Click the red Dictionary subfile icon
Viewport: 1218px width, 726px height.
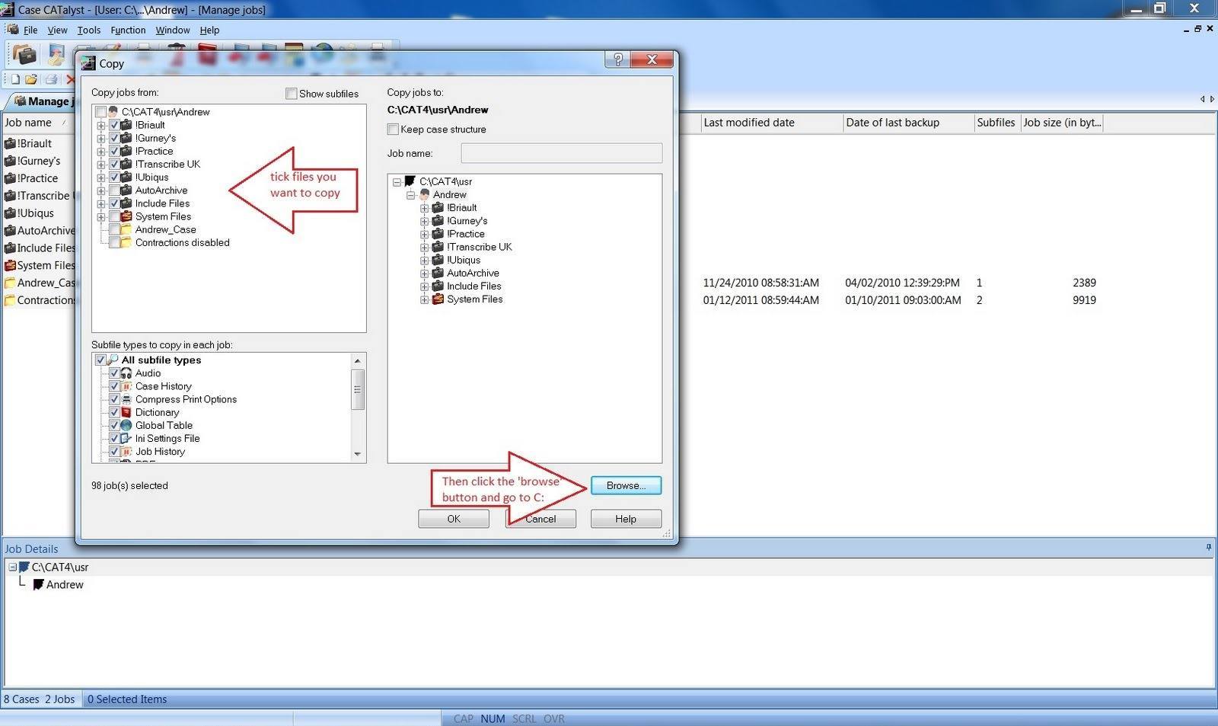click(126, 412)
